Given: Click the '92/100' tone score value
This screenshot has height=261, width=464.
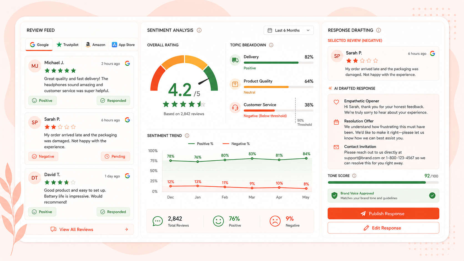Looking at the screenshot, I should (431, 176).
